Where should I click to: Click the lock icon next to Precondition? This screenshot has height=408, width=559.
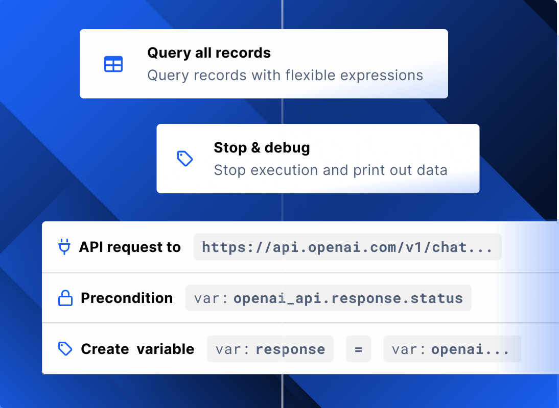65,298
